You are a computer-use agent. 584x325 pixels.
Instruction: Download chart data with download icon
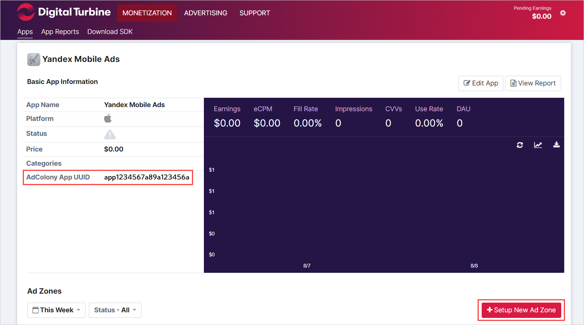tap(556, 145)
